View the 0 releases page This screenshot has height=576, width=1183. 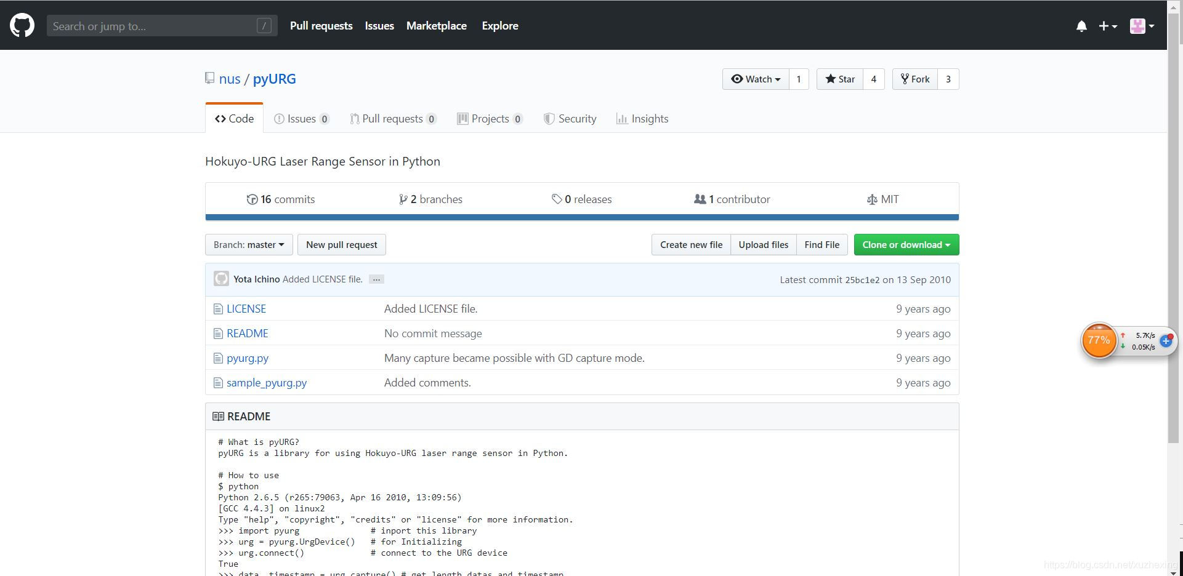[x=581, y=199]
